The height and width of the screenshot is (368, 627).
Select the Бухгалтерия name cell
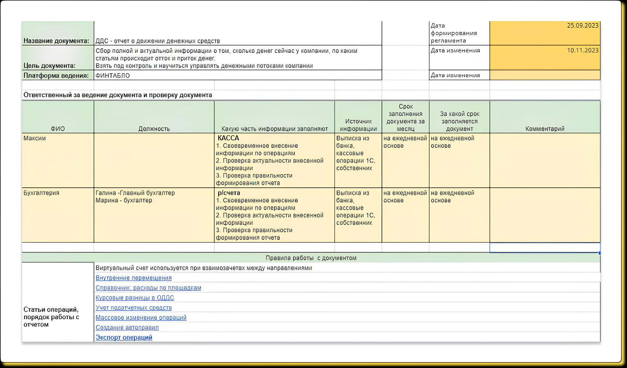[58, 215]
